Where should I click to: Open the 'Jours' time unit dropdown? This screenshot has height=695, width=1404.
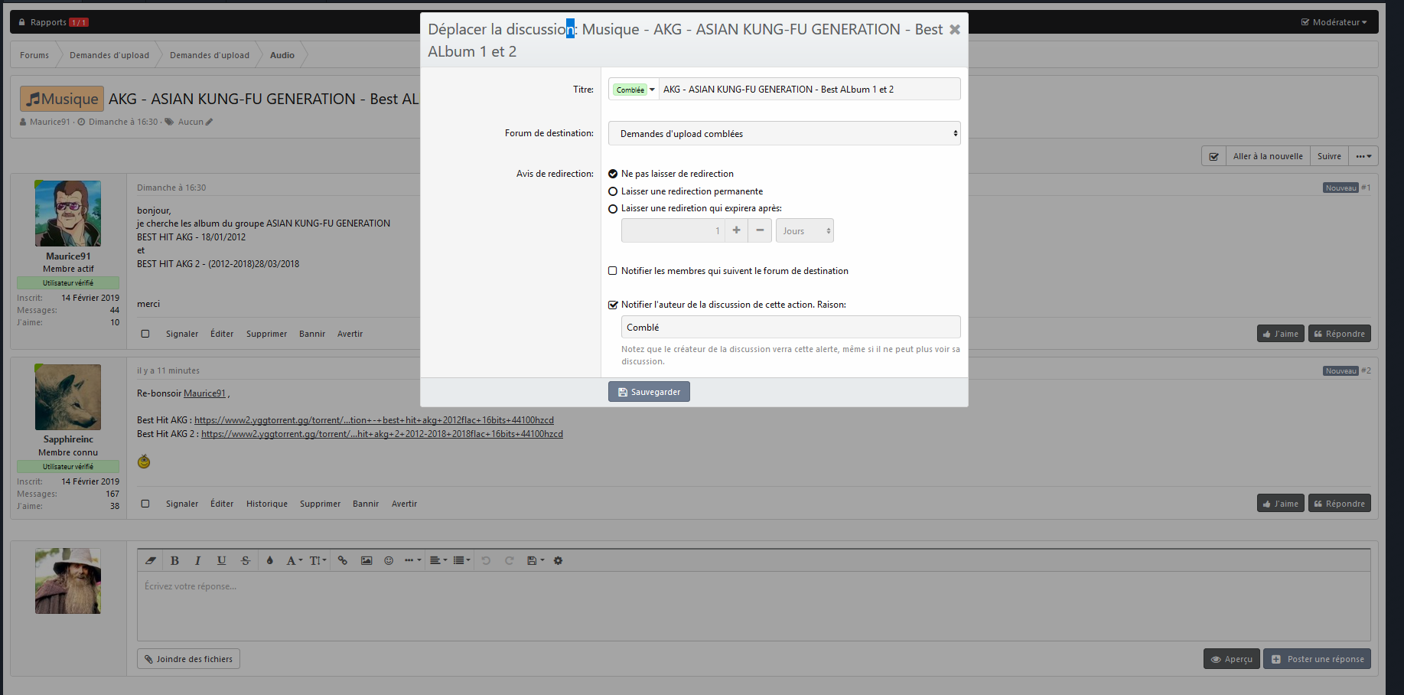pyautogui.click(x=804, y=231)
